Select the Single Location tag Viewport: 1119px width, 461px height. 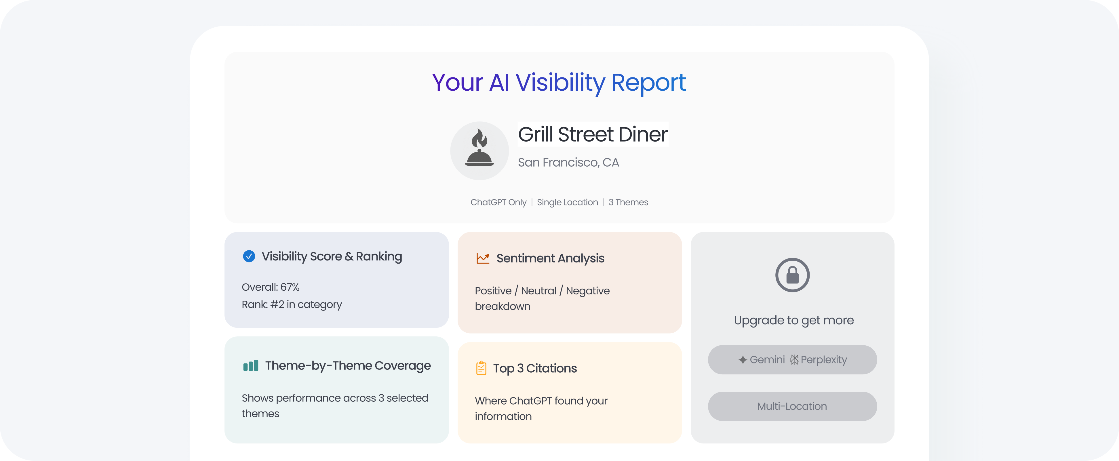coord(567,202)
